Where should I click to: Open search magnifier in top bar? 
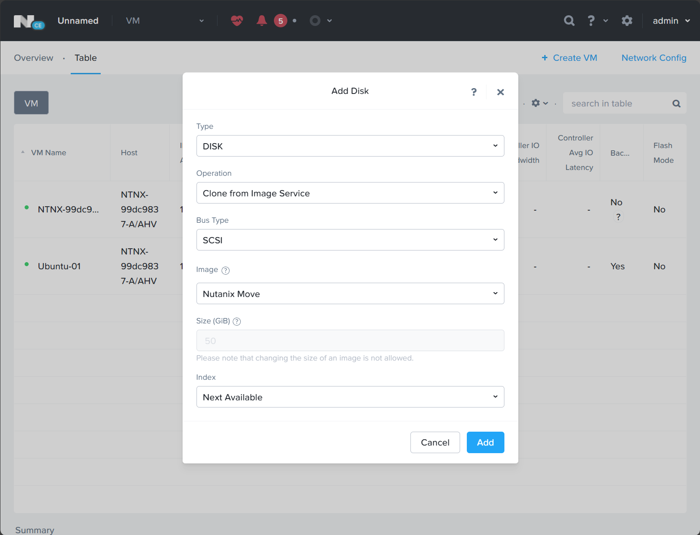click(569, 21)
